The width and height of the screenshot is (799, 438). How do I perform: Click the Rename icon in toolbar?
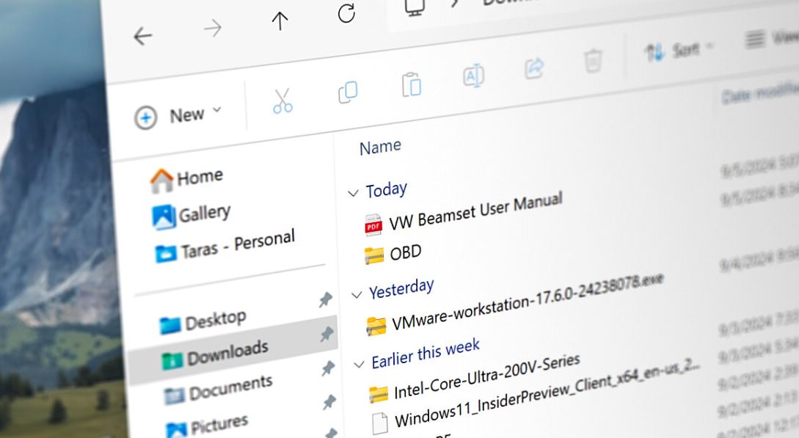[473, 76]
